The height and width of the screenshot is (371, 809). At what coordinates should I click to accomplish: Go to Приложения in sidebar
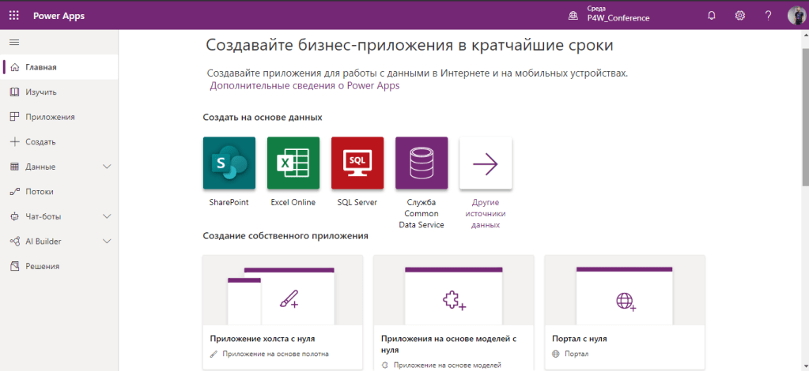pos(50,117)
